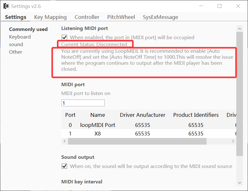This screenshot has height=191, width=248.
Task: Switch to the Key Mapping tab
Action: (50, 17)
